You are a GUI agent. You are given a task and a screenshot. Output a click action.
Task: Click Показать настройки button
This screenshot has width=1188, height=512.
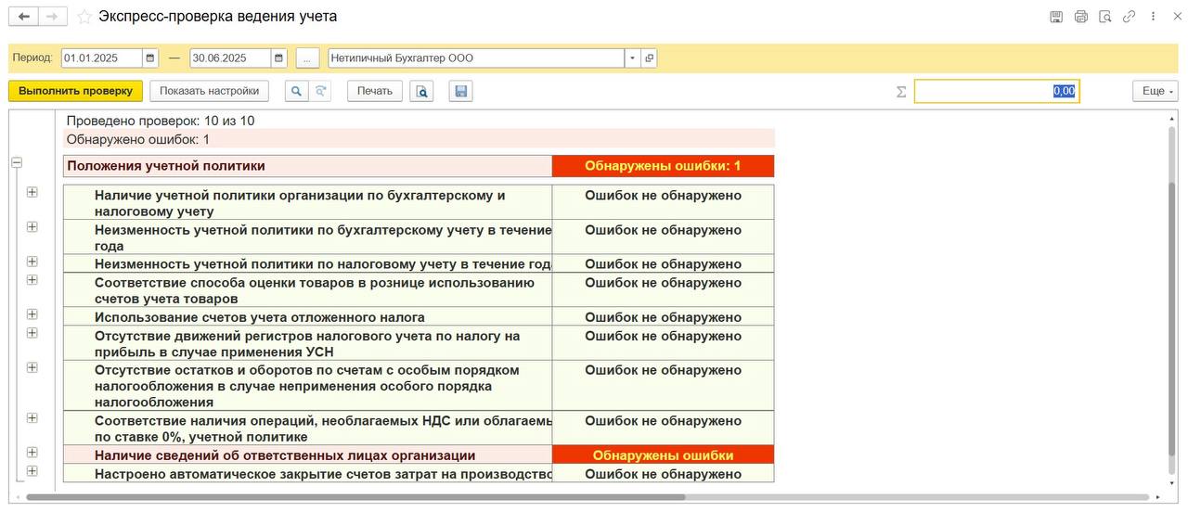tap(209, 91)
